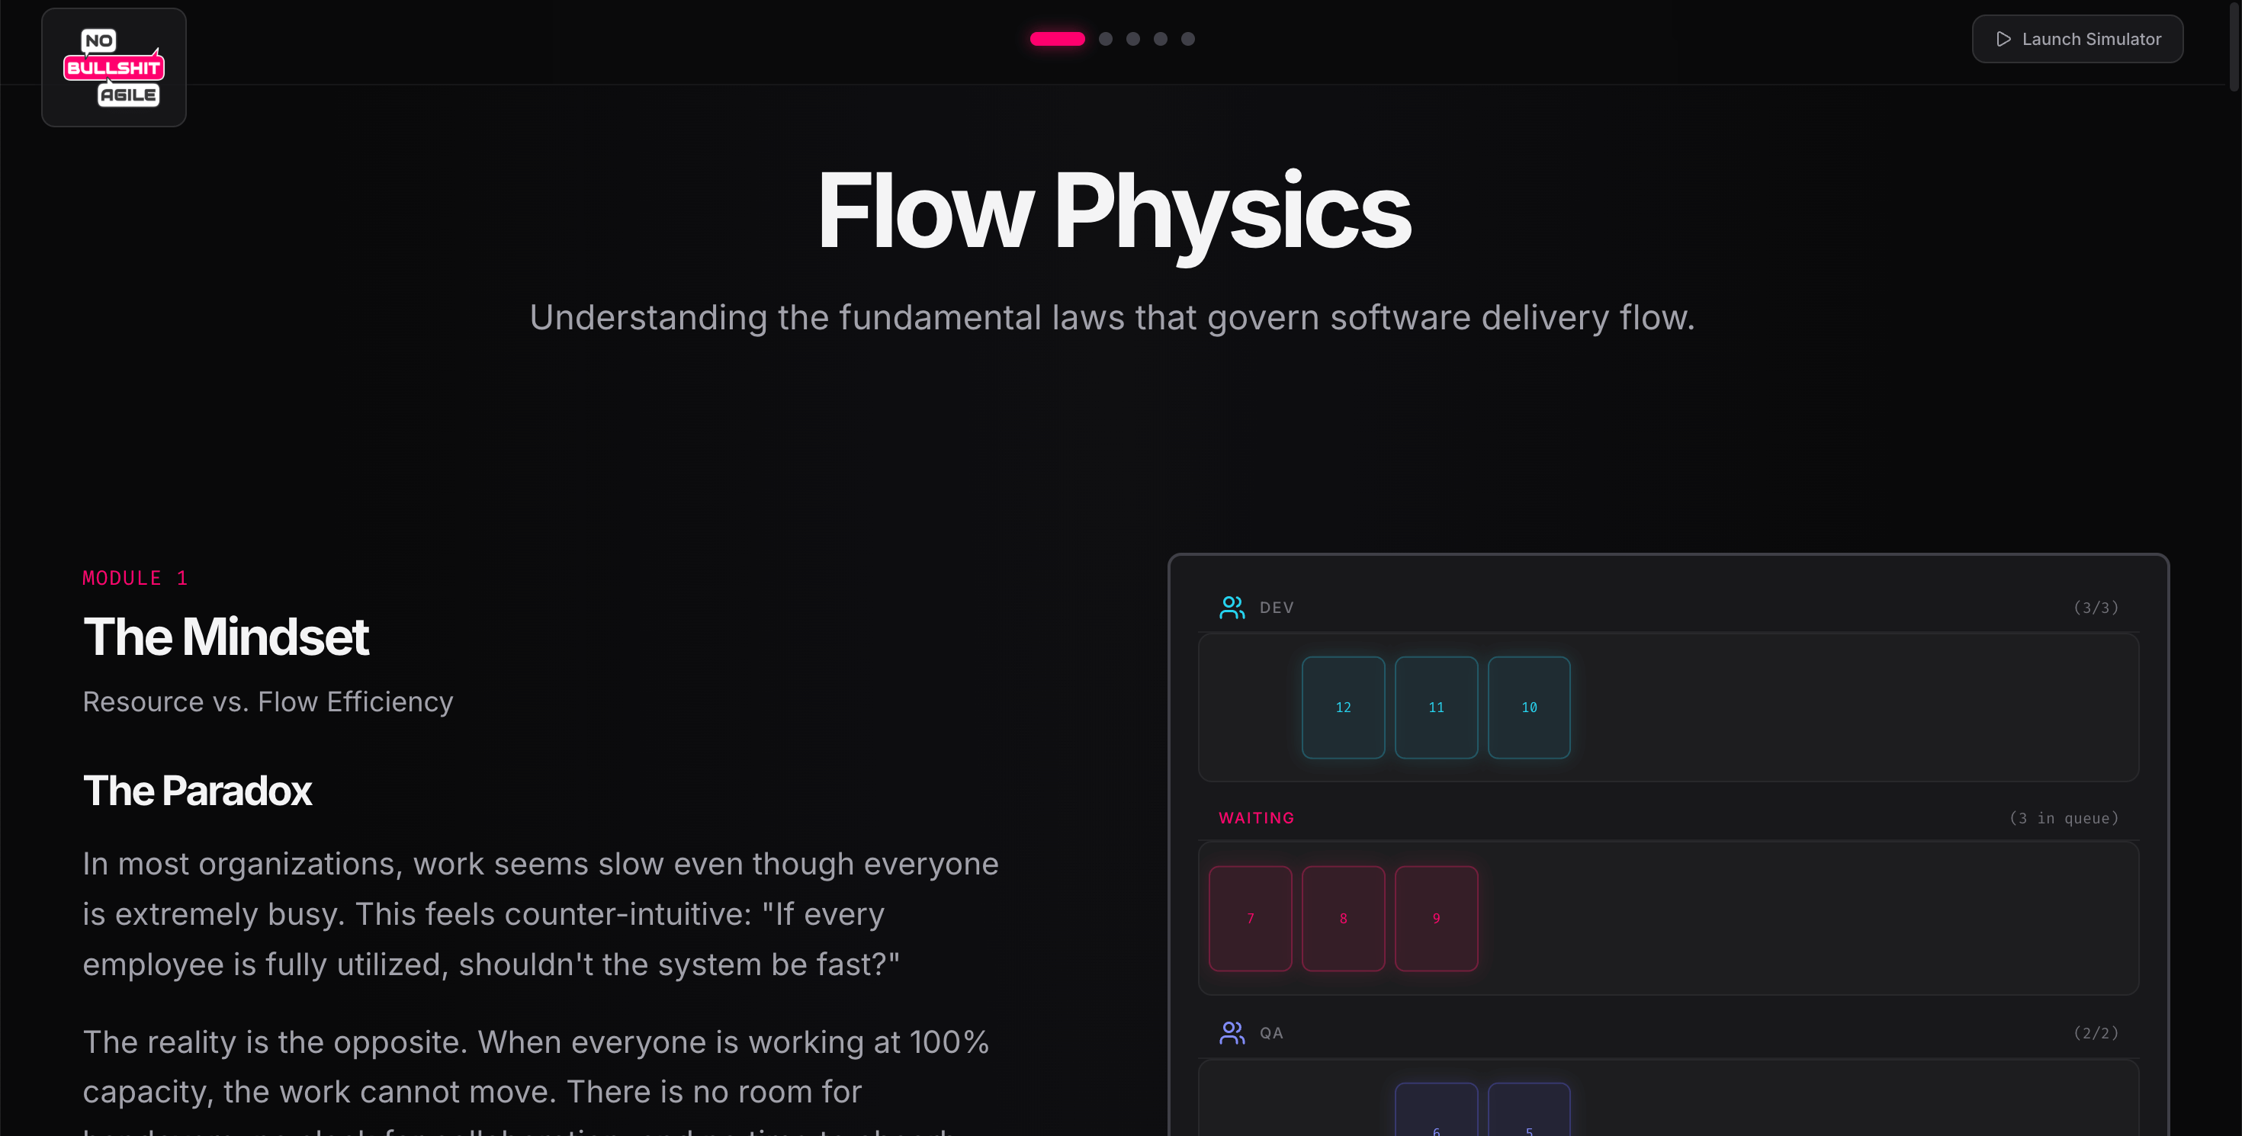Select work item 12 in the DEV lane
This screenshot has height=1136, width=2242.
coord(1343,708)
